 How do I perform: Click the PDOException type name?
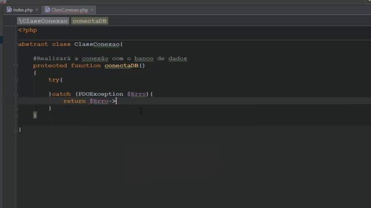[x=101, y=94]
